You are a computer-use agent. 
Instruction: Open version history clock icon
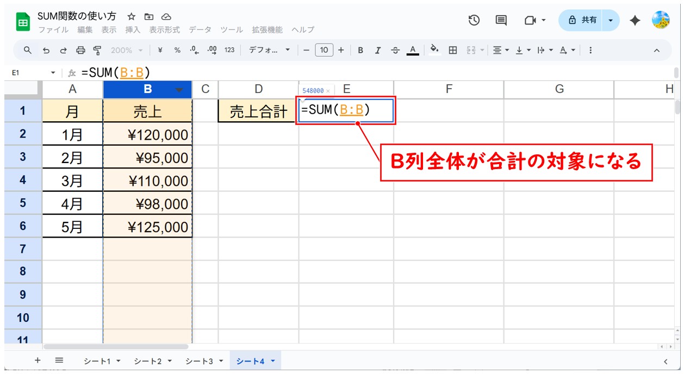point(474,20)
